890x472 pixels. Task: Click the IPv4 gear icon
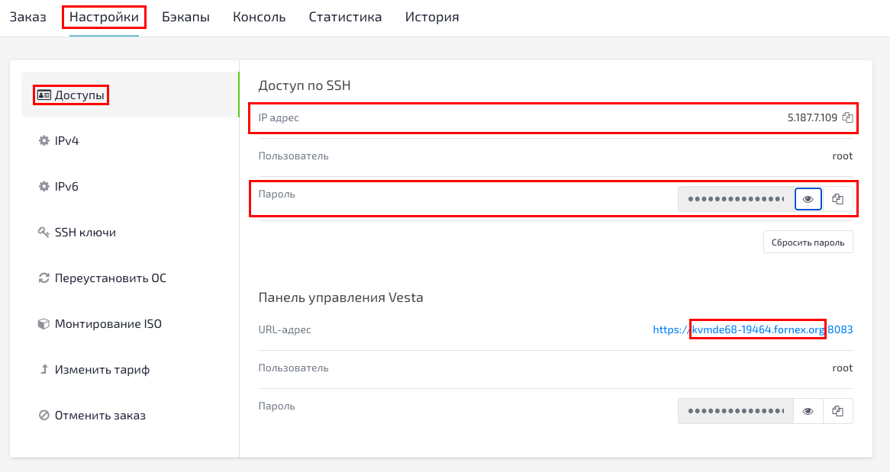[44, 141]
